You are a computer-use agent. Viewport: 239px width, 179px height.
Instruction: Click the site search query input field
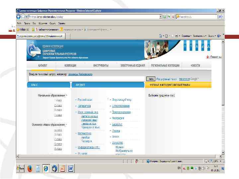(x=86, y=79)
